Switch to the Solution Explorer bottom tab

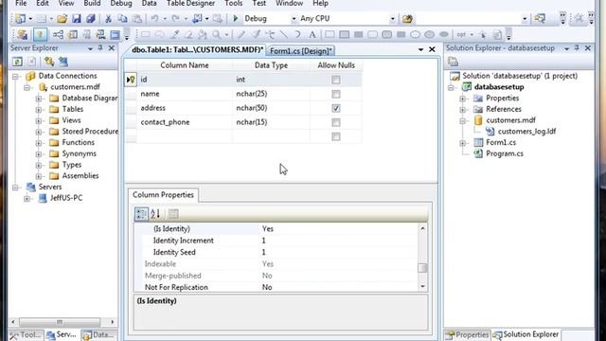526,334
